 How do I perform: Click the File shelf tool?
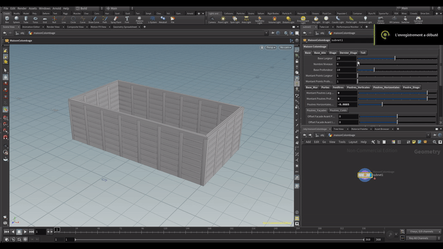(172, 19)
